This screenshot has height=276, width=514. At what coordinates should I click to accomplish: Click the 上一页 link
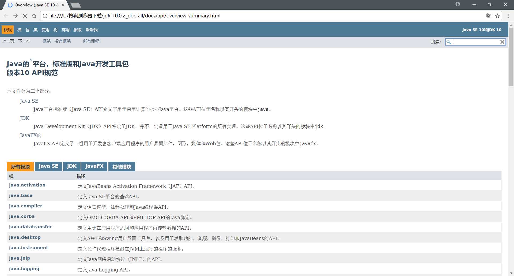(8, 41)
